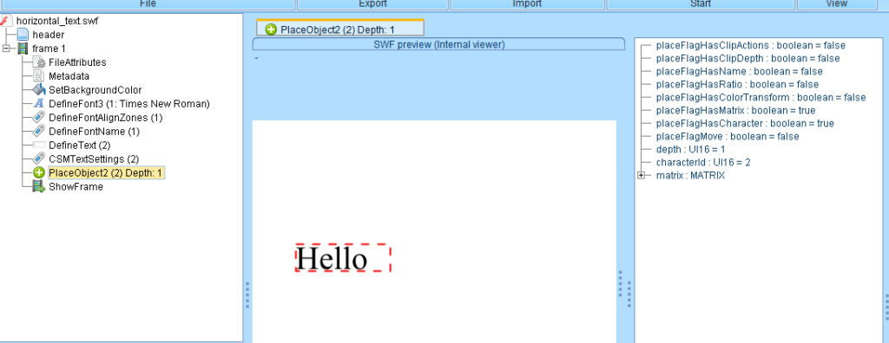Select the header tree item
889x343 pixels.
click(x=49, y=35)
